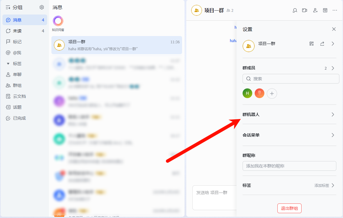Viewport: 343px width, 218px height.
Task: Open 云文档 from the sidebar
Action: [19, 96]
